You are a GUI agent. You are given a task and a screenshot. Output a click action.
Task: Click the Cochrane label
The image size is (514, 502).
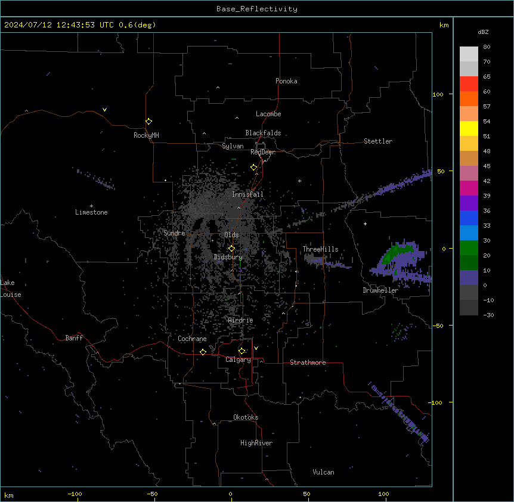click(192, 339)
